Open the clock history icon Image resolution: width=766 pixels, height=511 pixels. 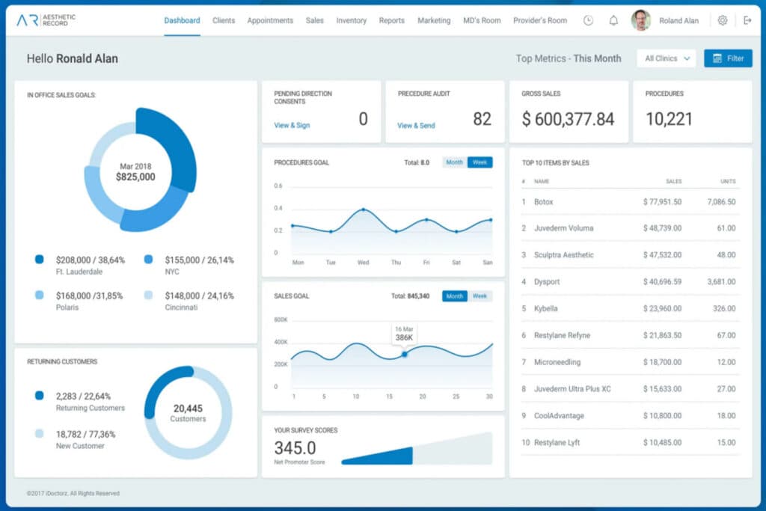click(x=588, y=20)
